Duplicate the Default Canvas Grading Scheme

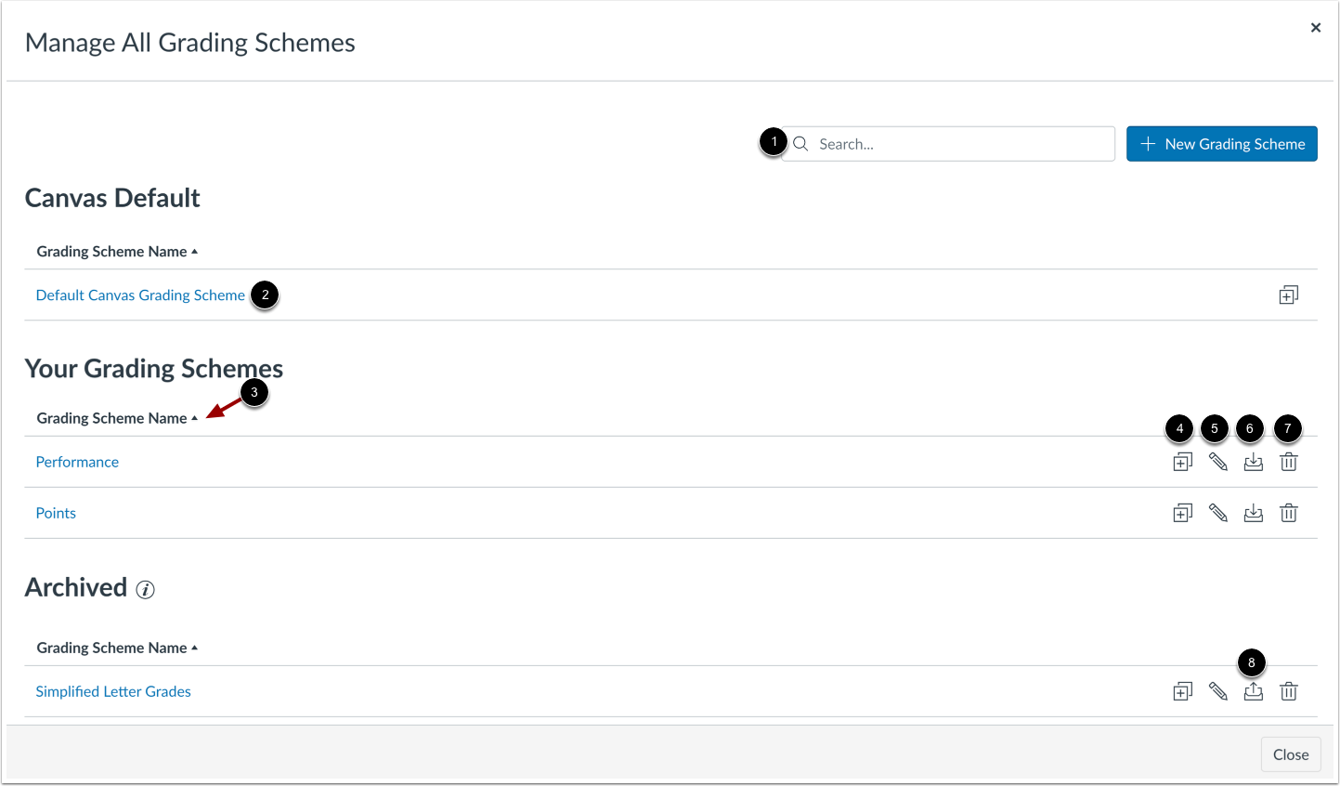click(x=1288, y=295)
